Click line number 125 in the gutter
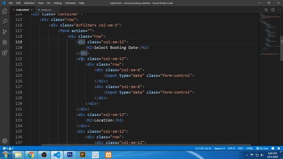This screenshot has width=283, height=159. (x=19, y=76)
